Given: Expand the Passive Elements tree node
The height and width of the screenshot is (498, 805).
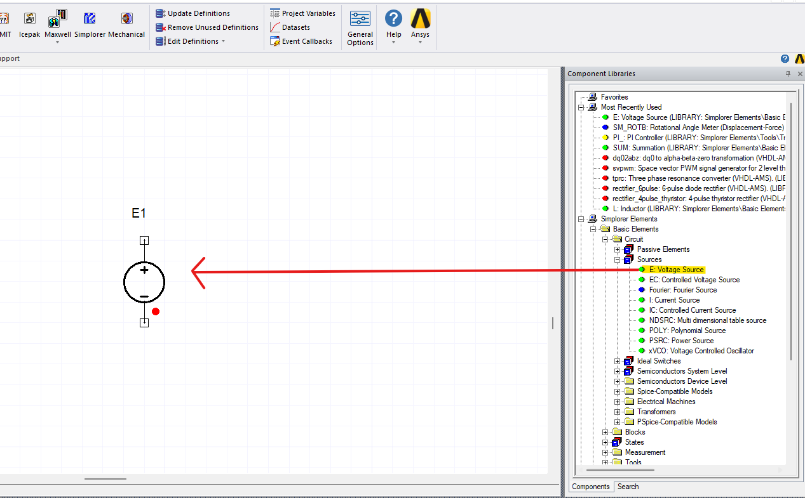Looking at the screenshot, I should click(618, 249).
